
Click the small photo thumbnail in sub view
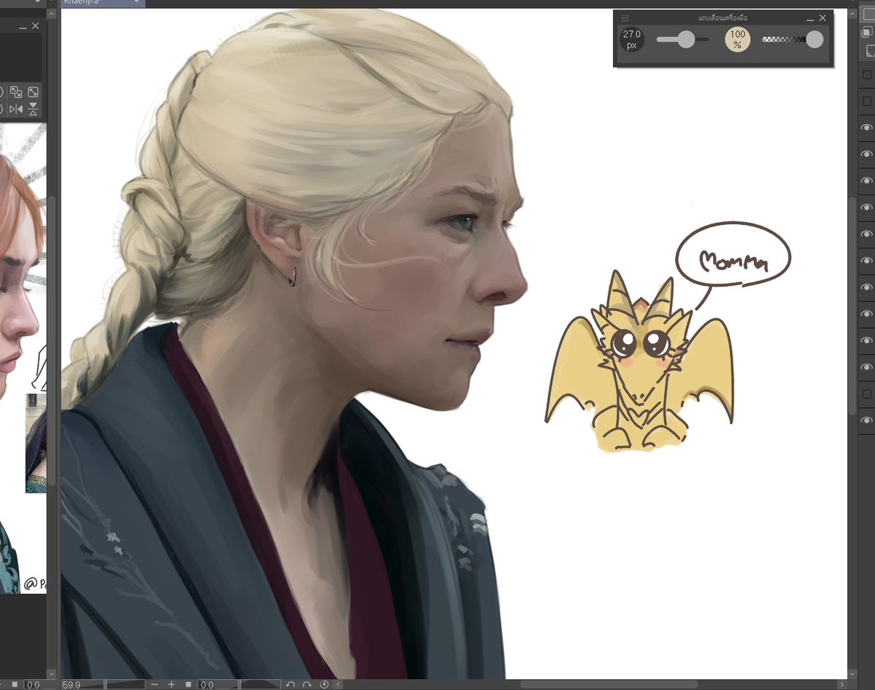pos(36,442)
